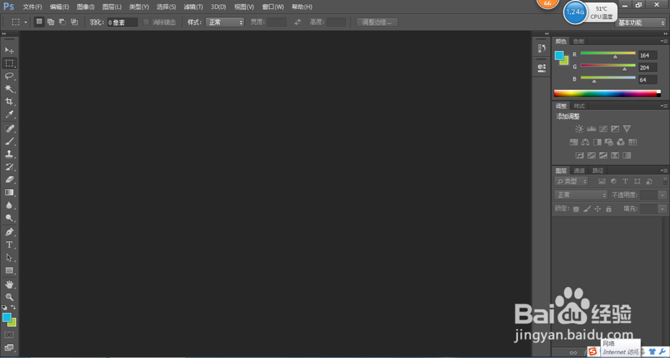Viewport: 670px width, 358px height.
Task: Open the 窗口(W) menu
Action: click(273, 7)
